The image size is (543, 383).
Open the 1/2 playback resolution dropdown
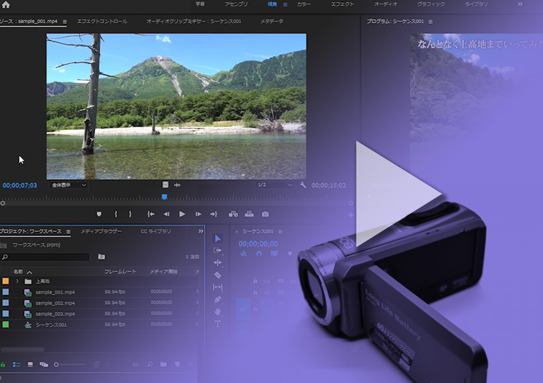tap(274, 185)
